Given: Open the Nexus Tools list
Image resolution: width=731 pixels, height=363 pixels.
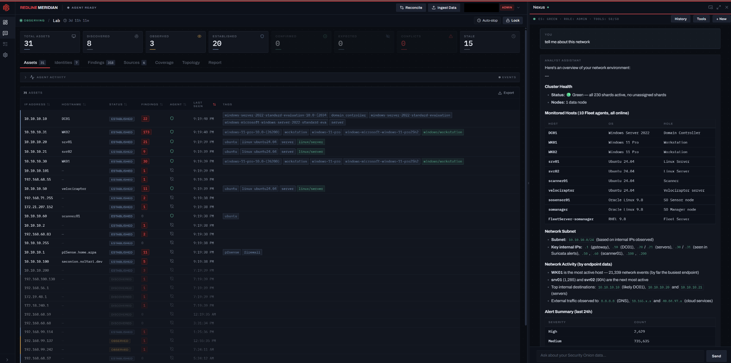Looking at the screenshot, I should tap(701, 19).
